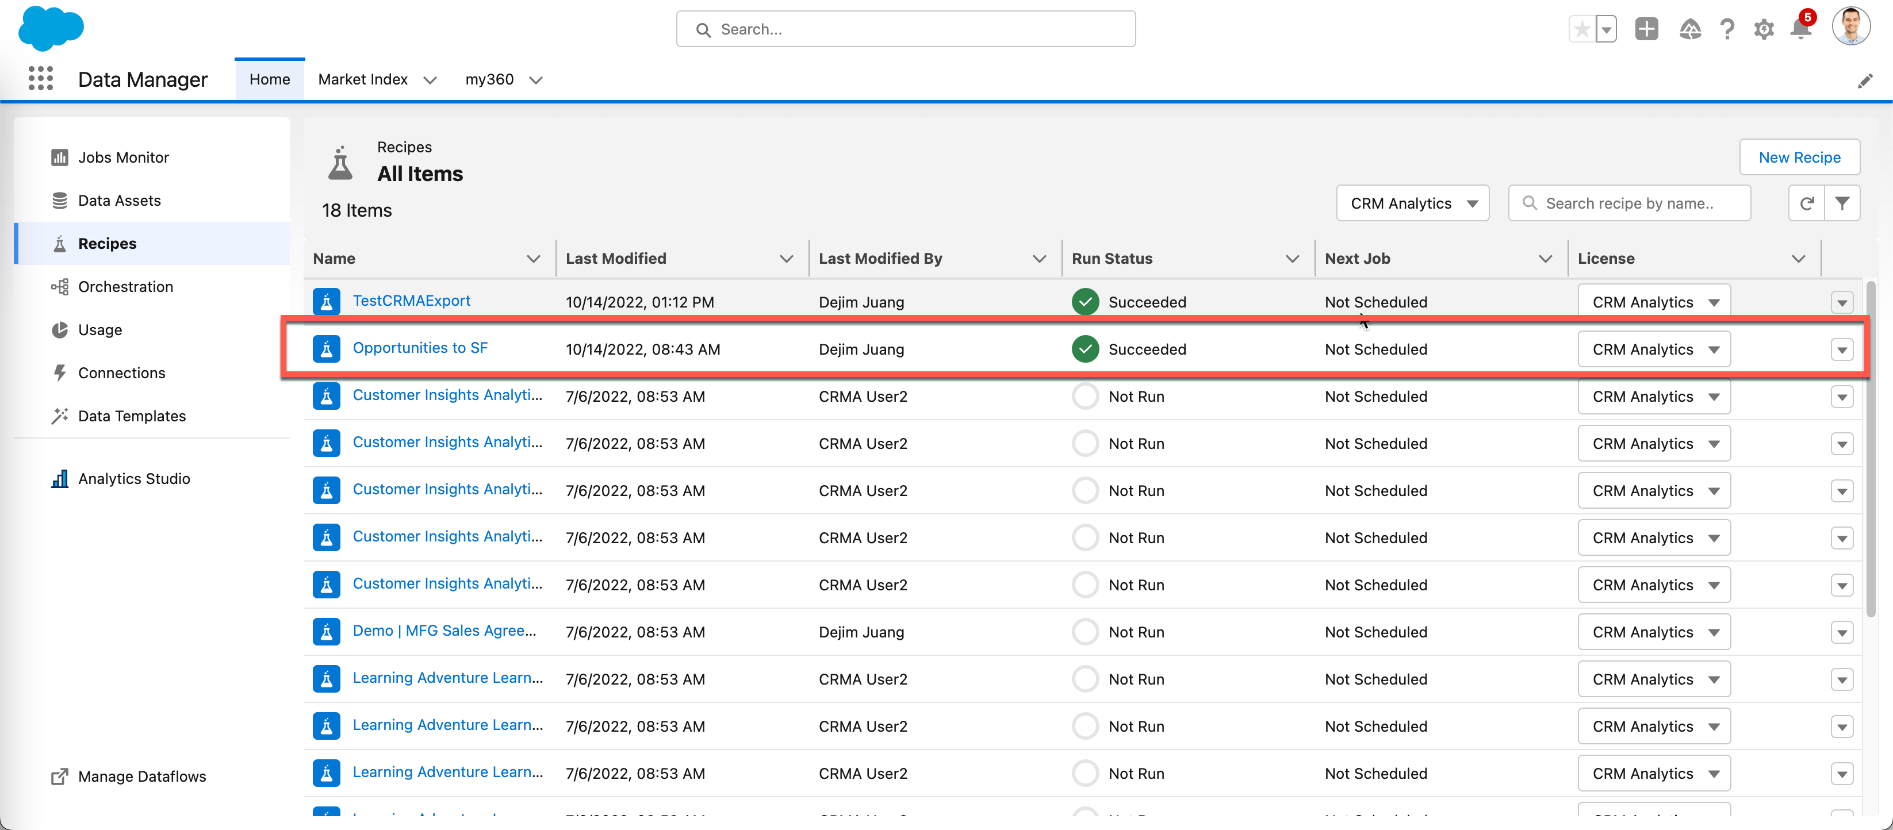The image size is (1893, 830).
Task: Click the New Recipe button
Action: 1799,157
